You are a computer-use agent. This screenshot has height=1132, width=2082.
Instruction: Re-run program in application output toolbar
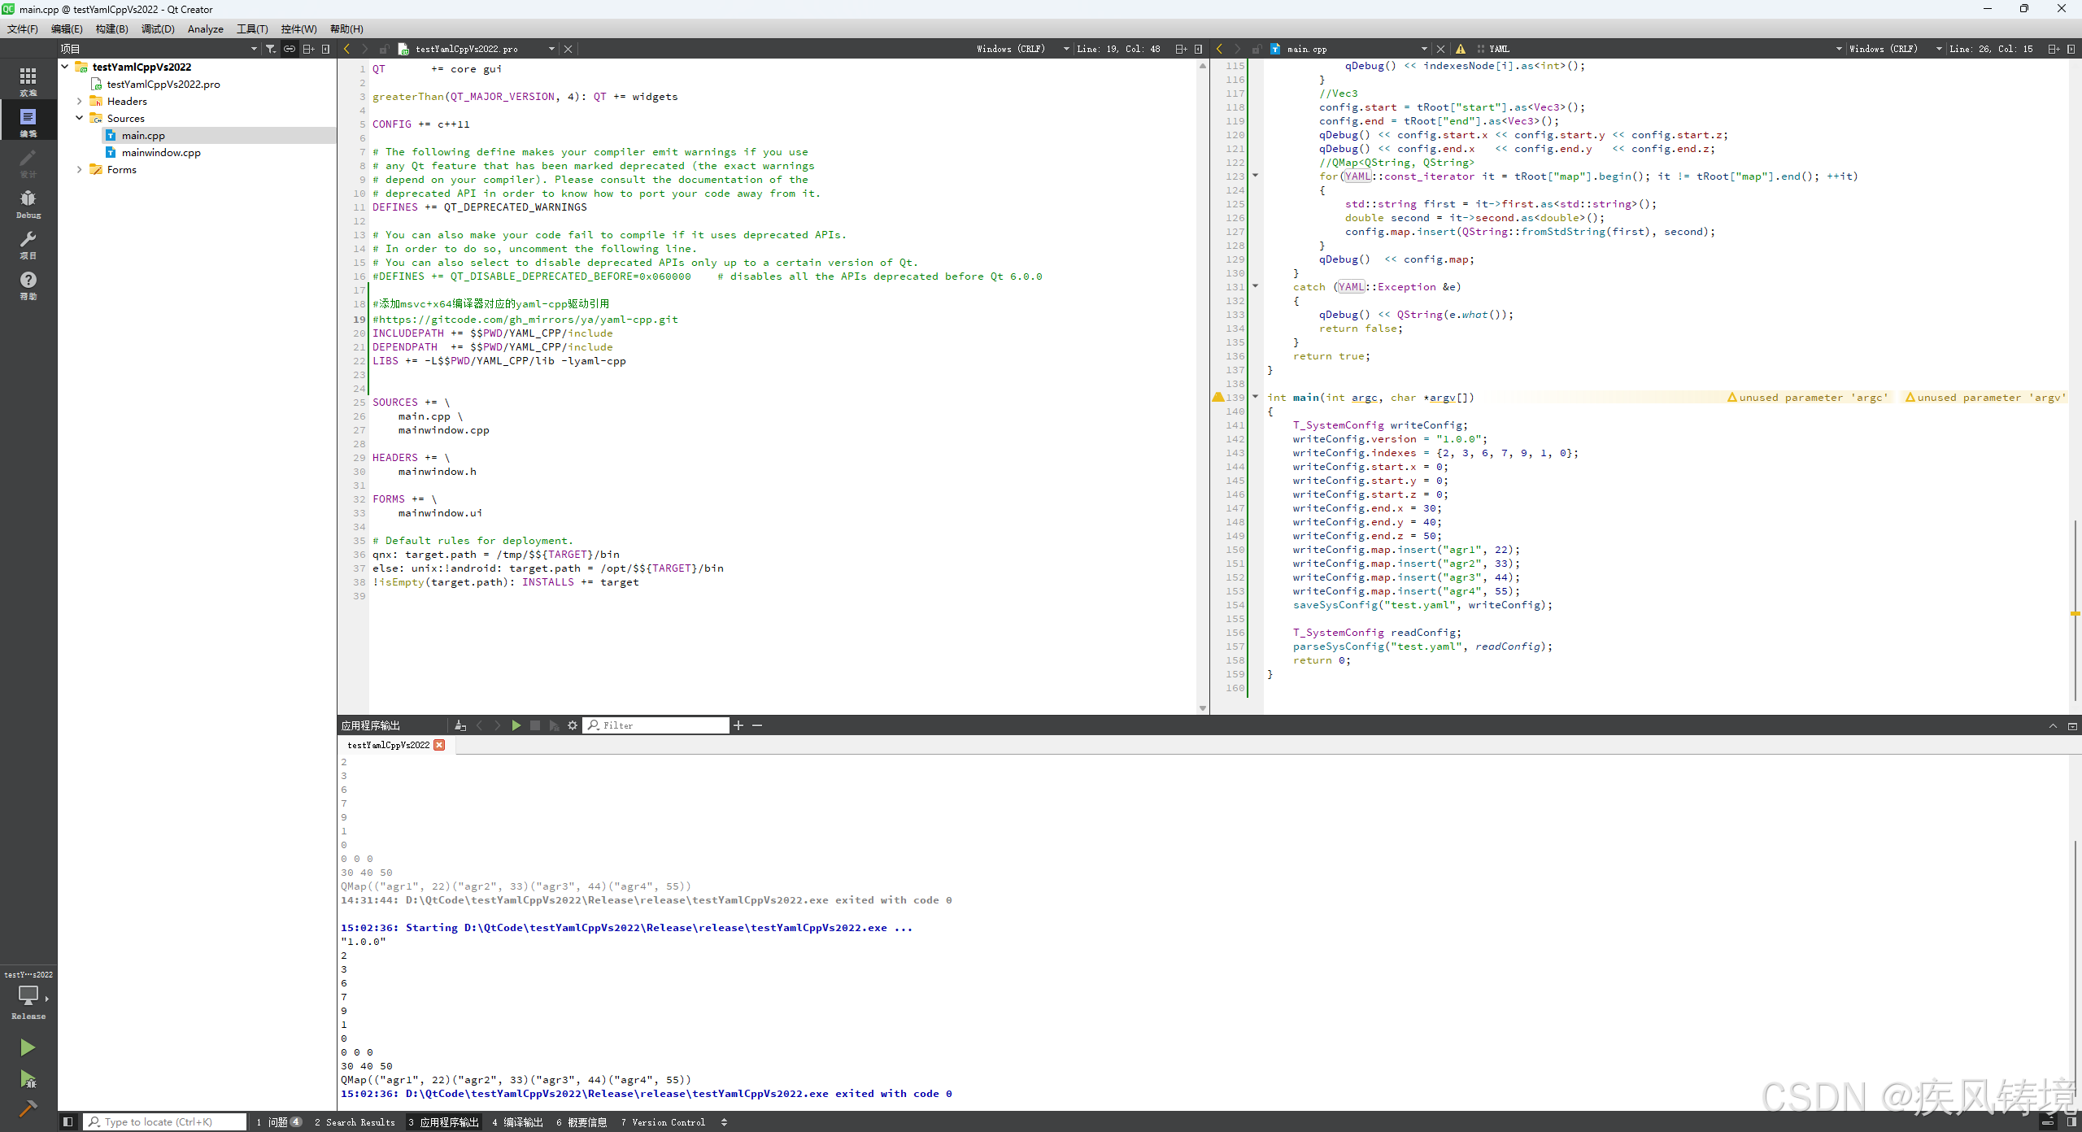tap(516, 725)
